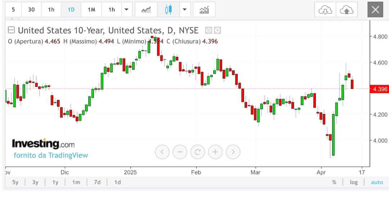Click the red 4.396 current price label
This screenshot has height=204, width=389.
pyautogui.click(x=379, y=89)
